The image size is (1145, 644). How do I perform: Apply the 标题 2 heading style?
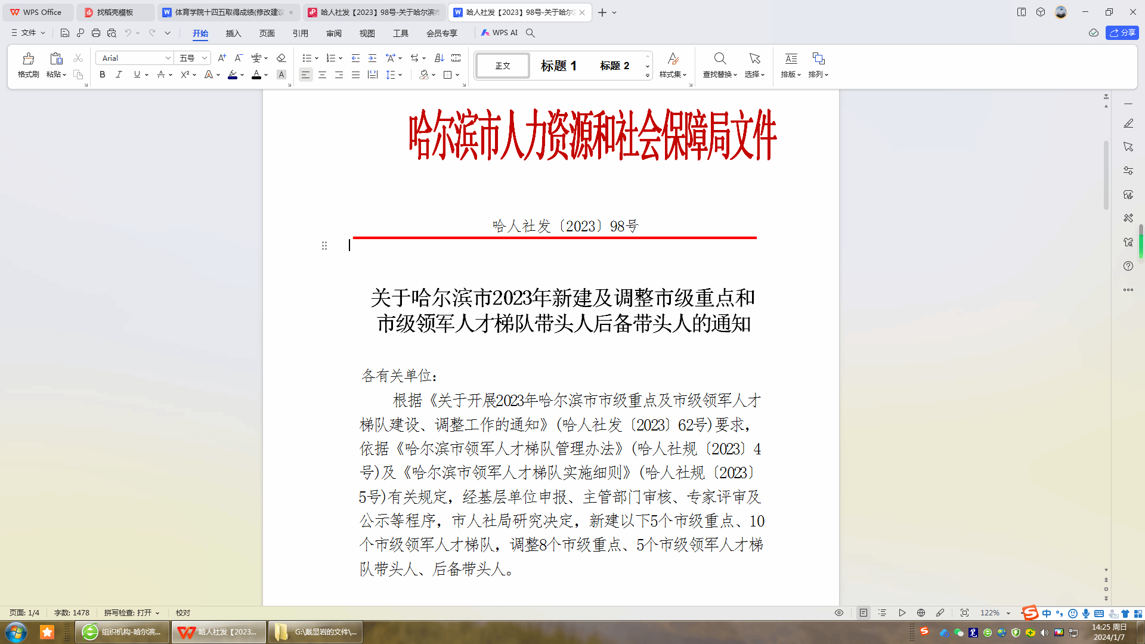point(615,66)
